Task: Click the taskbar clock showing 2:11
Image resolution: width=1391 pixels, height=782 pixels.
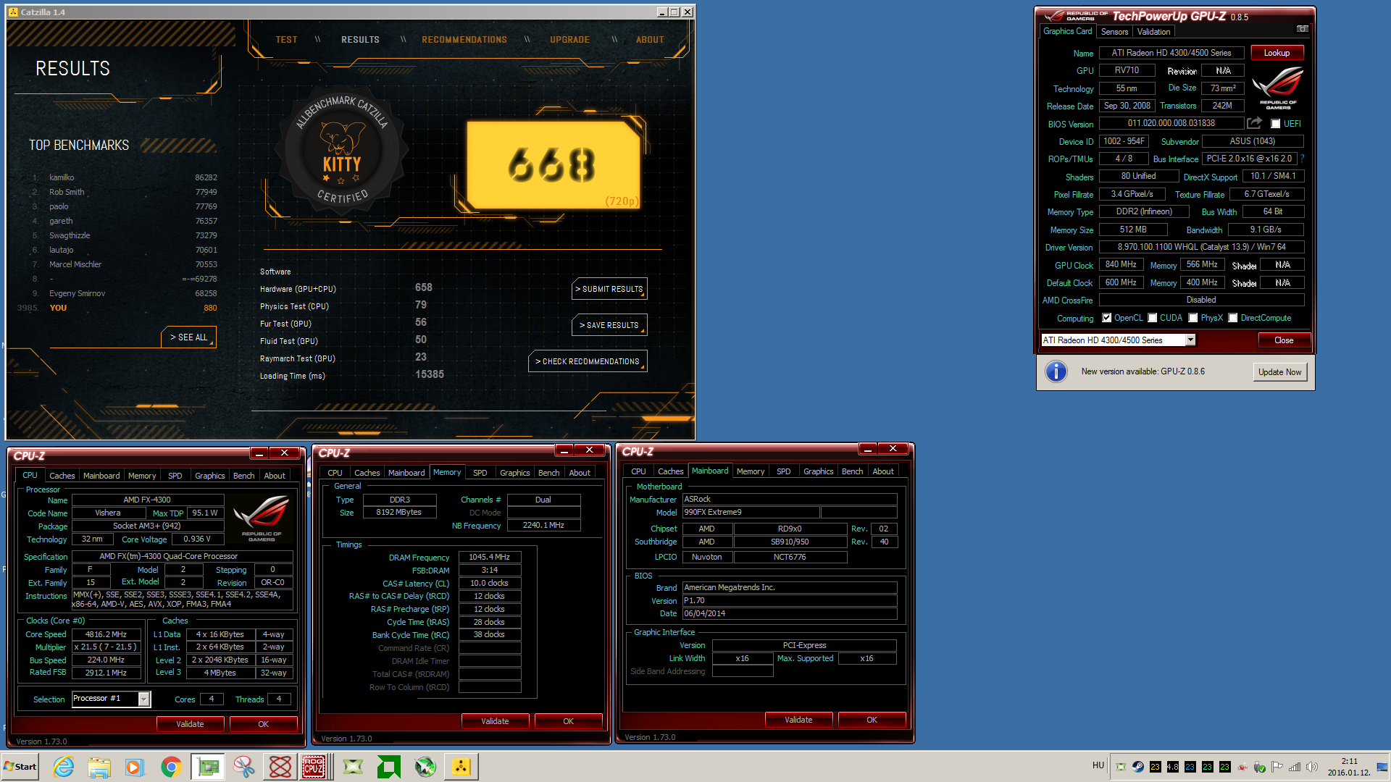Action: pyautogui.click(x=1349, y=767)
